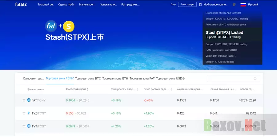Click volume 48783482.26 in FAT row

point(247,100)
